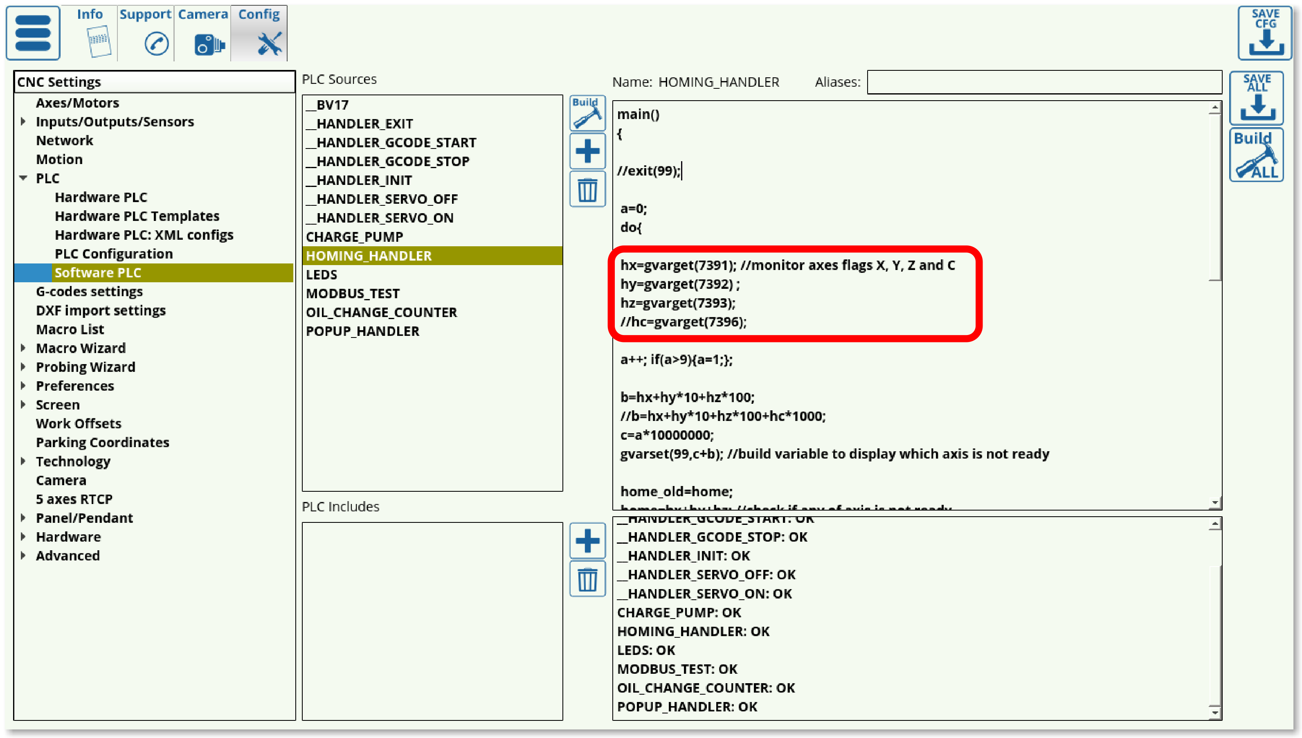Open the Support tab
The width and height of the screenshot is (1302, 738).
click(146, 33)
